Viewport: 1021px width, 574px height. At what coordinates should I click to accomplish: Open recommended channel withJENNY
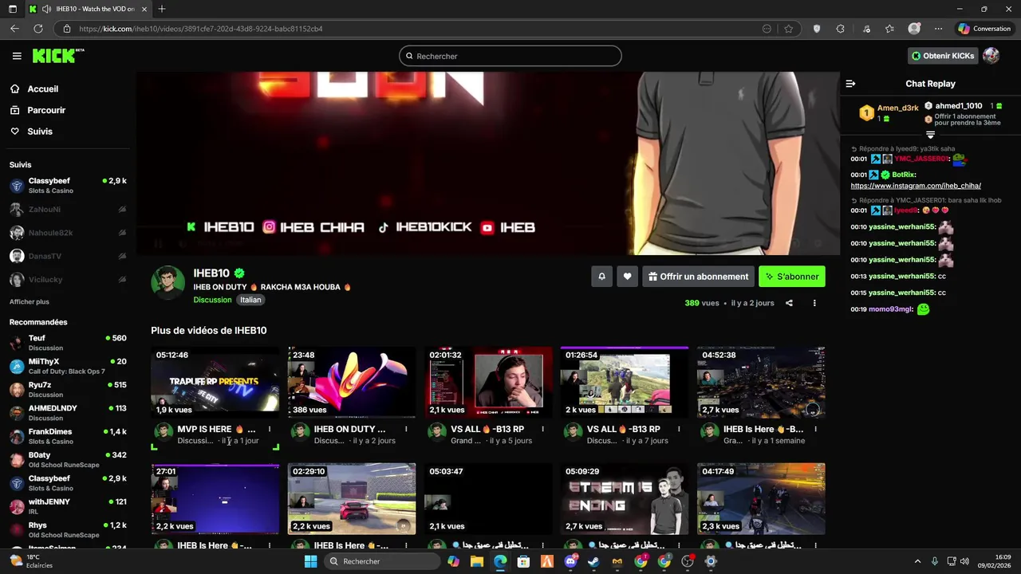68,506
